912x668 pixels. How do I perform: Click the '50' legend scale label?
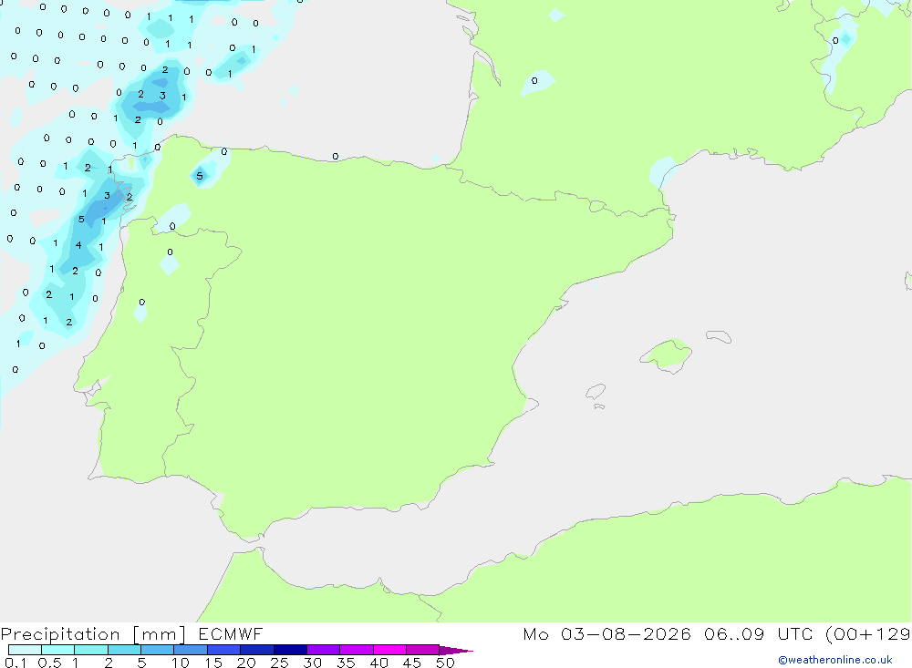point(445,663)
